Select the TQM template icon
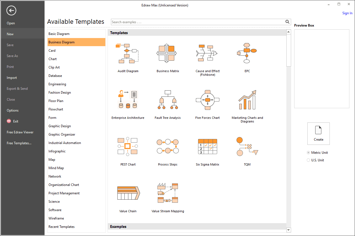 247,147
